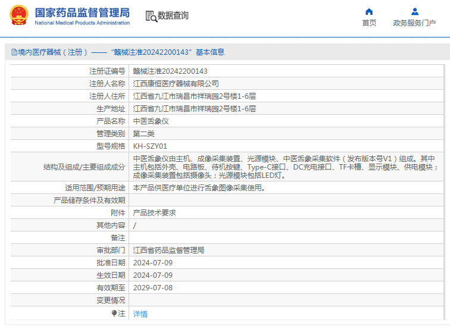Open the 数据查询 search icon
This screenshot has height=329, width=450.
(x=152, y=16)
